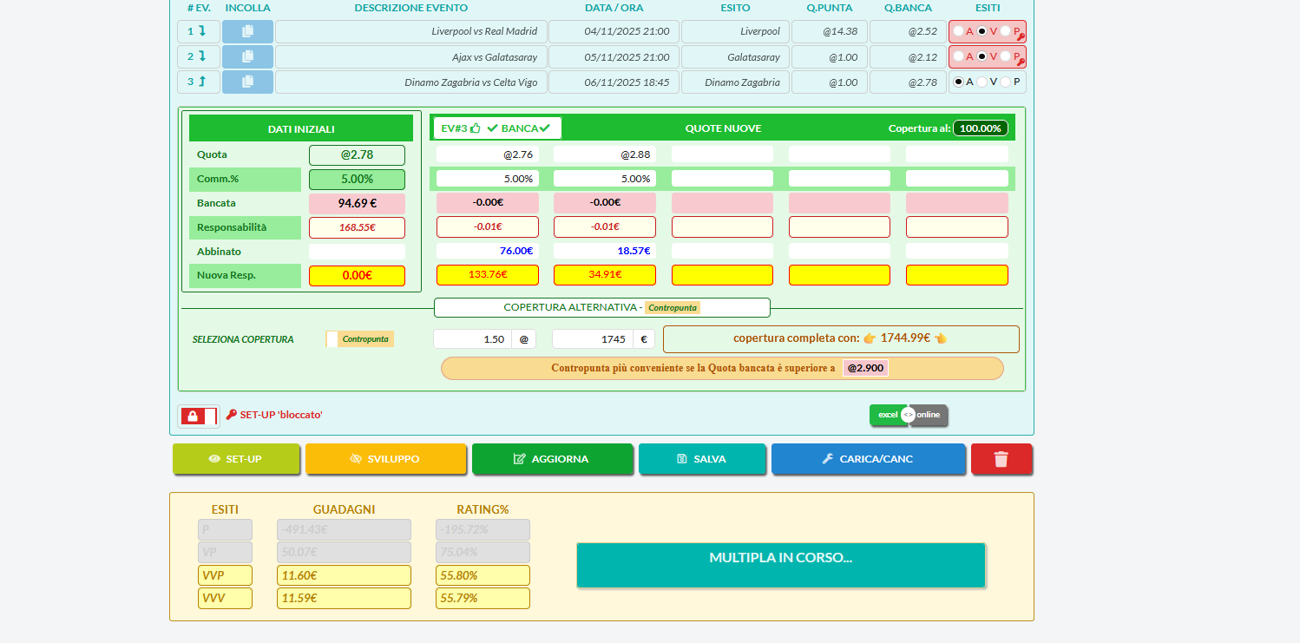This screenshot has width=1300, height=643.
Task: Click the thumbs-up icon next to EV#3
Action: [x=475, y=128]
